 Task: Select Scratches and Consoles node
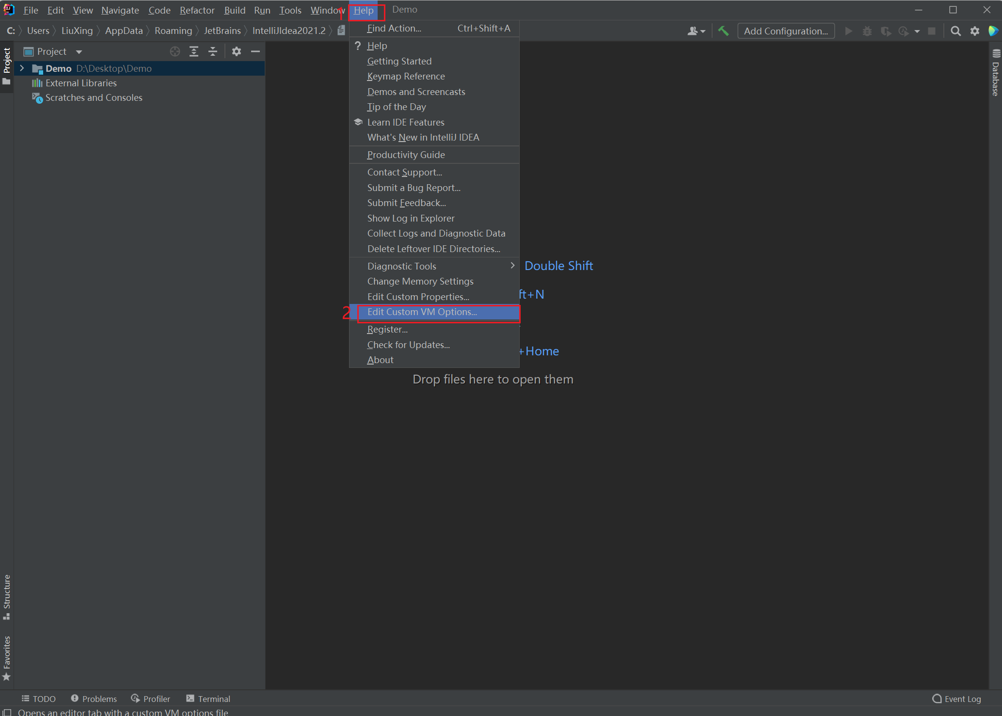click(x=94, y=98)
